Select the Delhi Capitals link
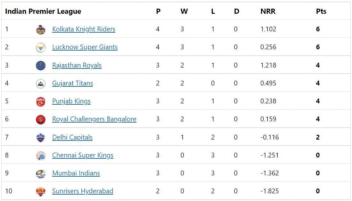 click(x=72, y=137)
